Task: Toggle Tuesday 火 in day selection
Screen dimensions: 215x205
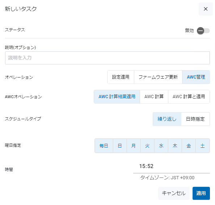Action: [147, 146]
